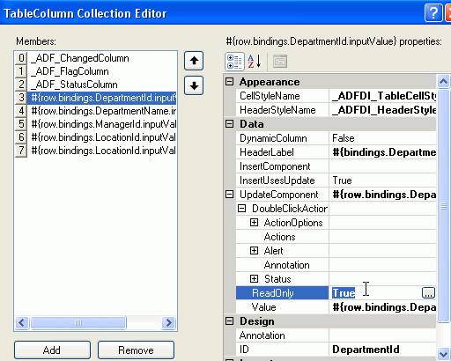Click the Remove button

(136, 350)
